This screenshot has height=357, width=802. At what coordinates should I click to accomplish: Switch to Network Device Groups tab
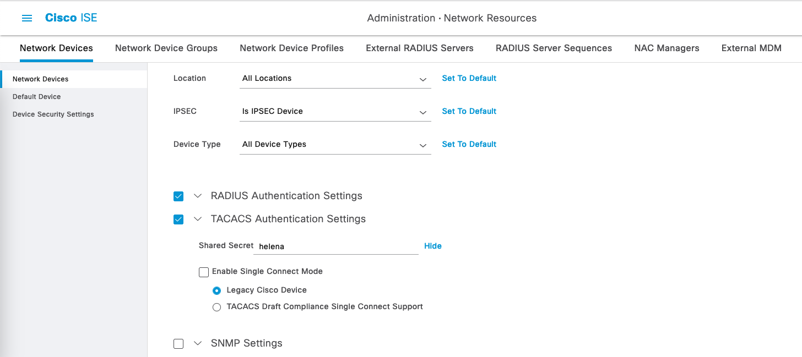coord(166,48)
